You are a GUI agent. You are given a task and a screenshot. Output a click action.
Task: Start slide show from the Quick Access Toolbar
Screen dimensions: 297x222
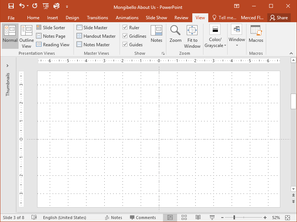coord(45,7)
